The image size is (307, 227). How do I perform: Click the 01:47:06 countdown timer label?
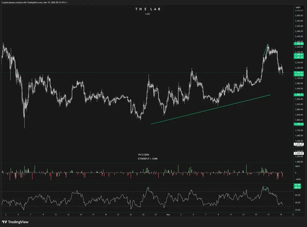pos(299,75)
